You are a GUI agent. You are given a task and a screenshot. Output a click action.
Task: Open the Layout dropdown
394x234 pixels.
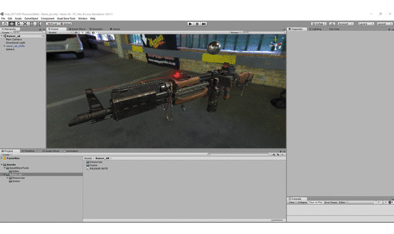(x=384, y=24)
